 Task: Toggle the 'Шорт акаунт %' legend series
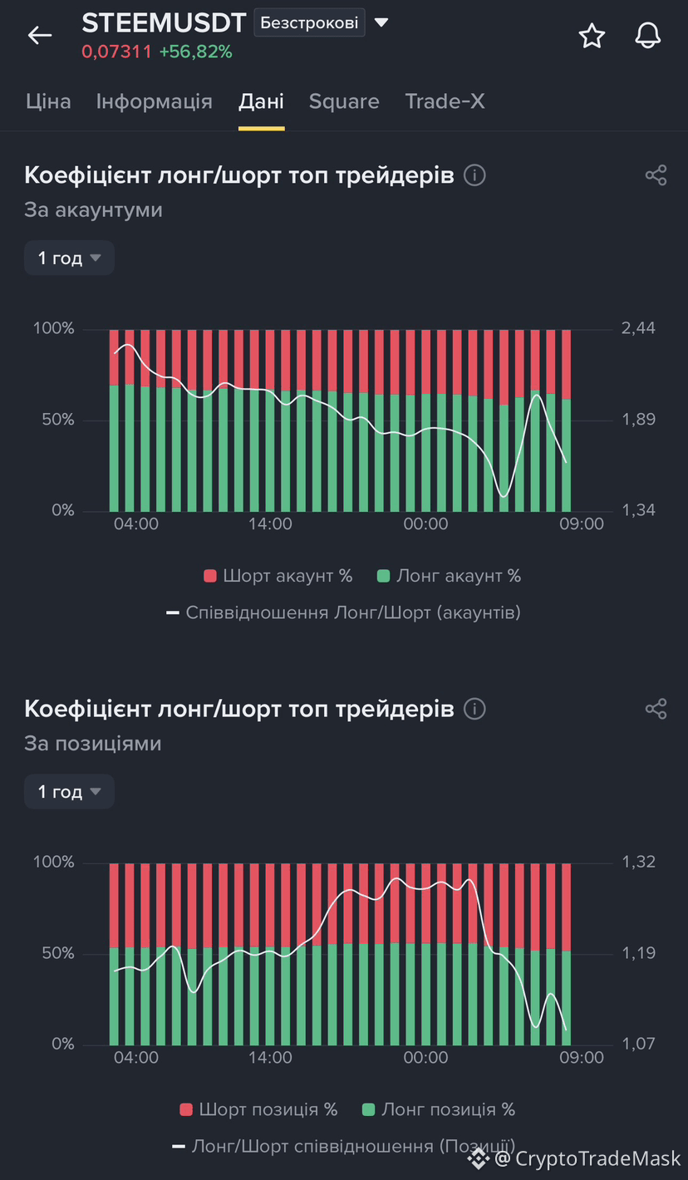tap(278, 576)
